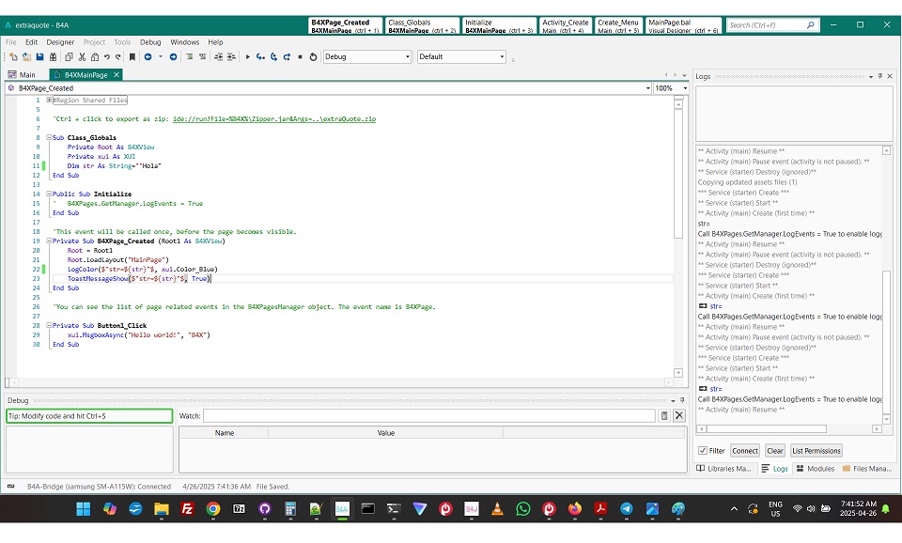Click inside the Watch input field

pyautogui.click(x=423, y=415)
